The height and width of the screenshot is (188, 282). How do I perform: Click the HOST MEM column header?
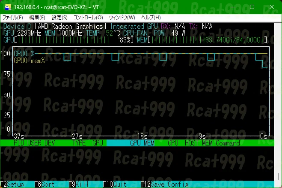[x=199, y=143]
